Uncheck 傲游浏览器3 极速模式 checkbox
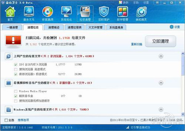Viewport: 185px width, 131px height. pos(16,74)
